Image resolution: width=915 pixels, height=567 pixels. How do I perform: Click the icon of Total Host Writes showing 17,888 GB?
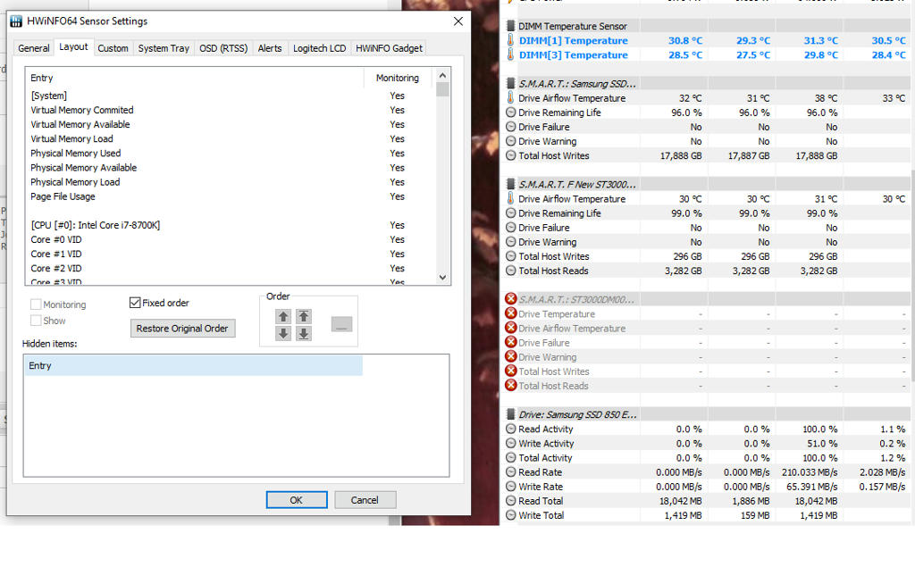pos(510,155)
